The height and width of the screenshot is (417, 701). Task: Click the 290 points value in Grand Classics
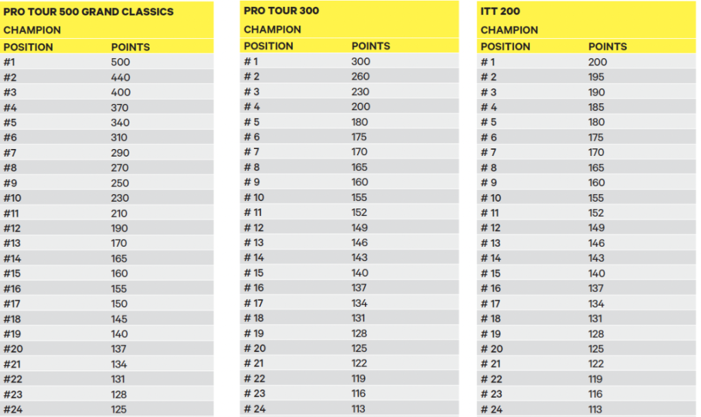[x=120, y=152]
